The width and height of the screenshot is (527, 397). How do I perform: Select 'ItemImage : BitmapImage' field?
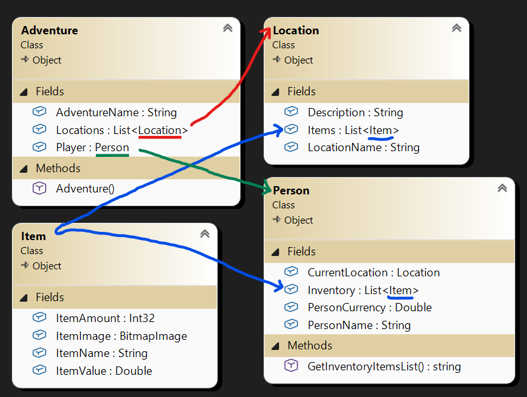point(121,335)
